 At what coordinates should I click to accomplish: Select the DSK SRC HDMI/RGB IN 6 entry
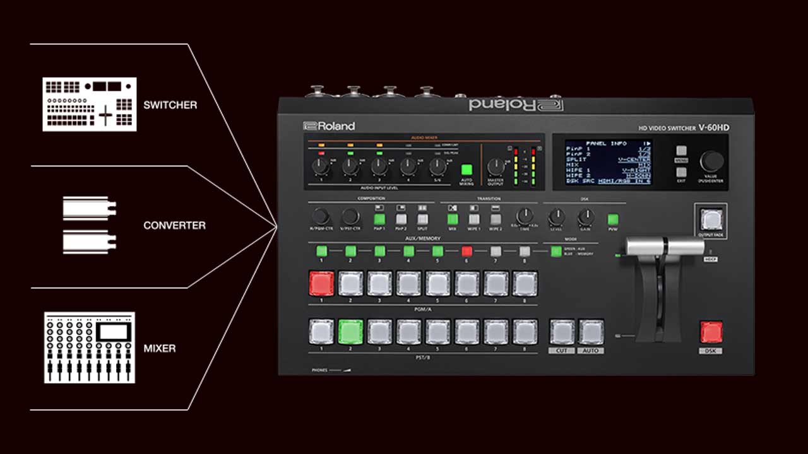click(x=624, y=182)
